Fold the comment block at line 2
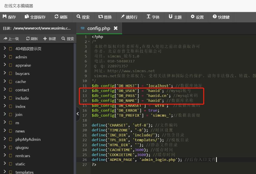This screenshot has height=174, width=256. pyautogui.click(x=89, y=42)
